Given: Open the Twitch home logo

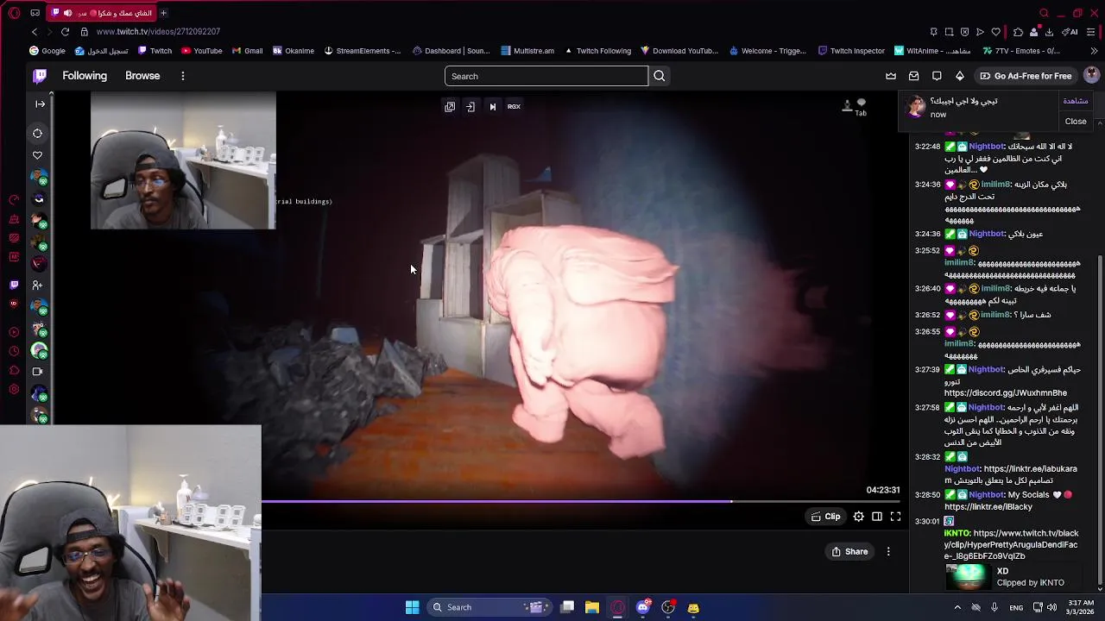Looking at the screenshot, I should [x=40, y=76].
